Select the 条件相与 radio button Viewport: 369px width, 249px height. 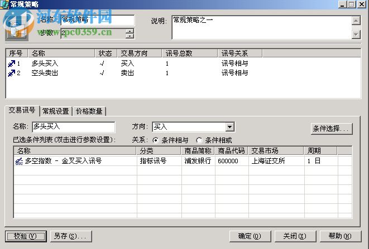[156, 140]
